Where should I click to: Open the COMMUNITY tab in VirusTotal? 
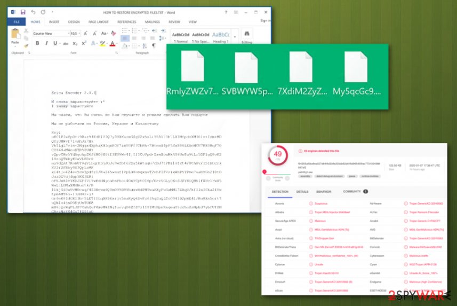tap(355, 192)
